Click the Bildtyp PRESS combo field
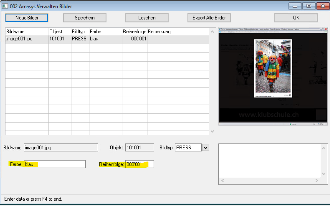 (188, 148)
